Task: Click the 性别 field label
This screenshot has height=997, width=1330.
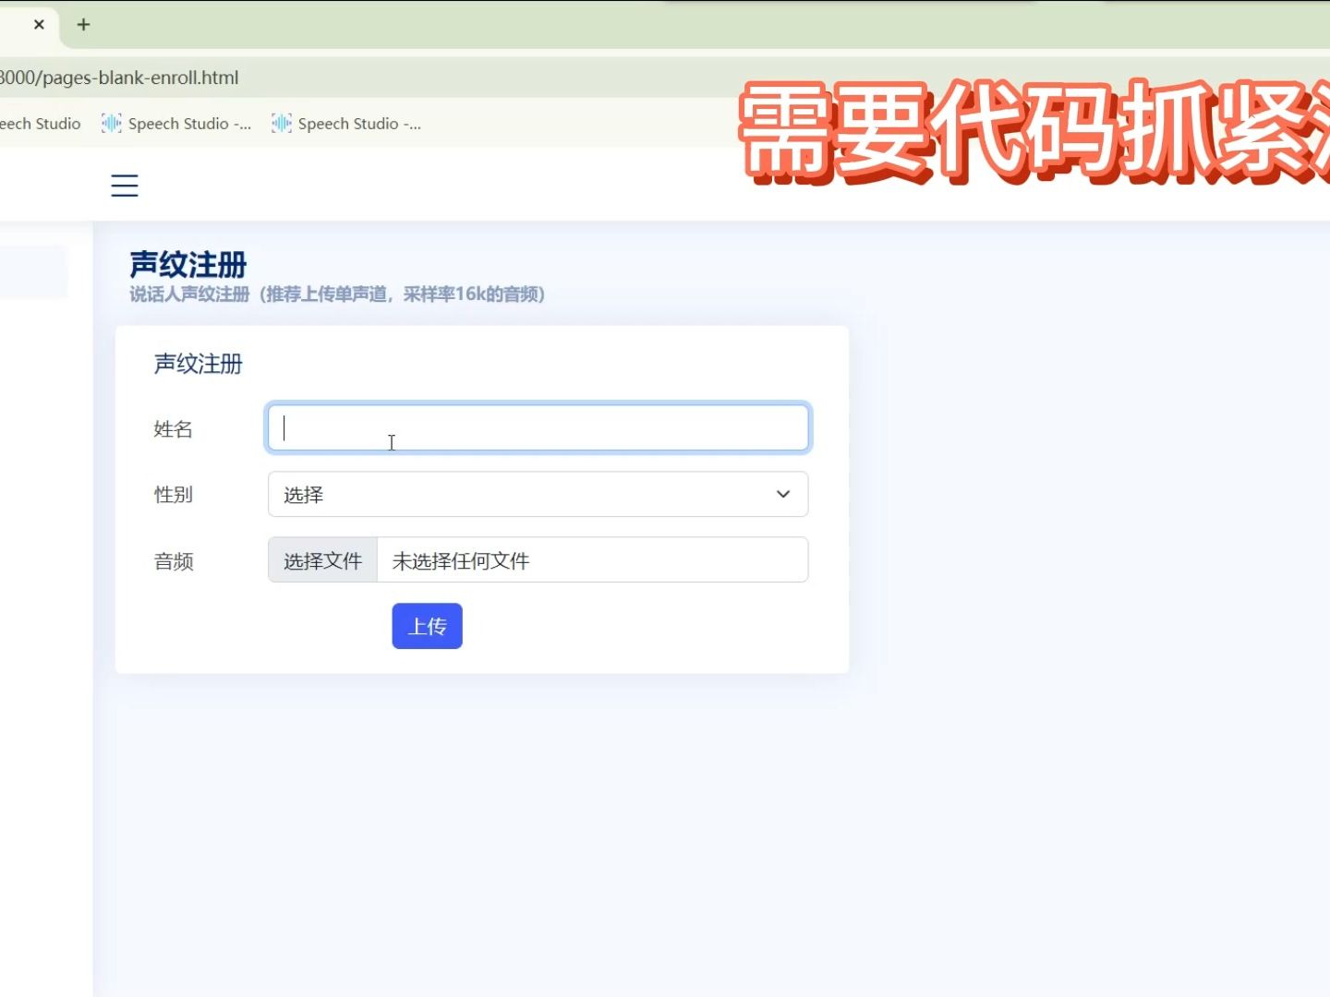Action: 174,495
